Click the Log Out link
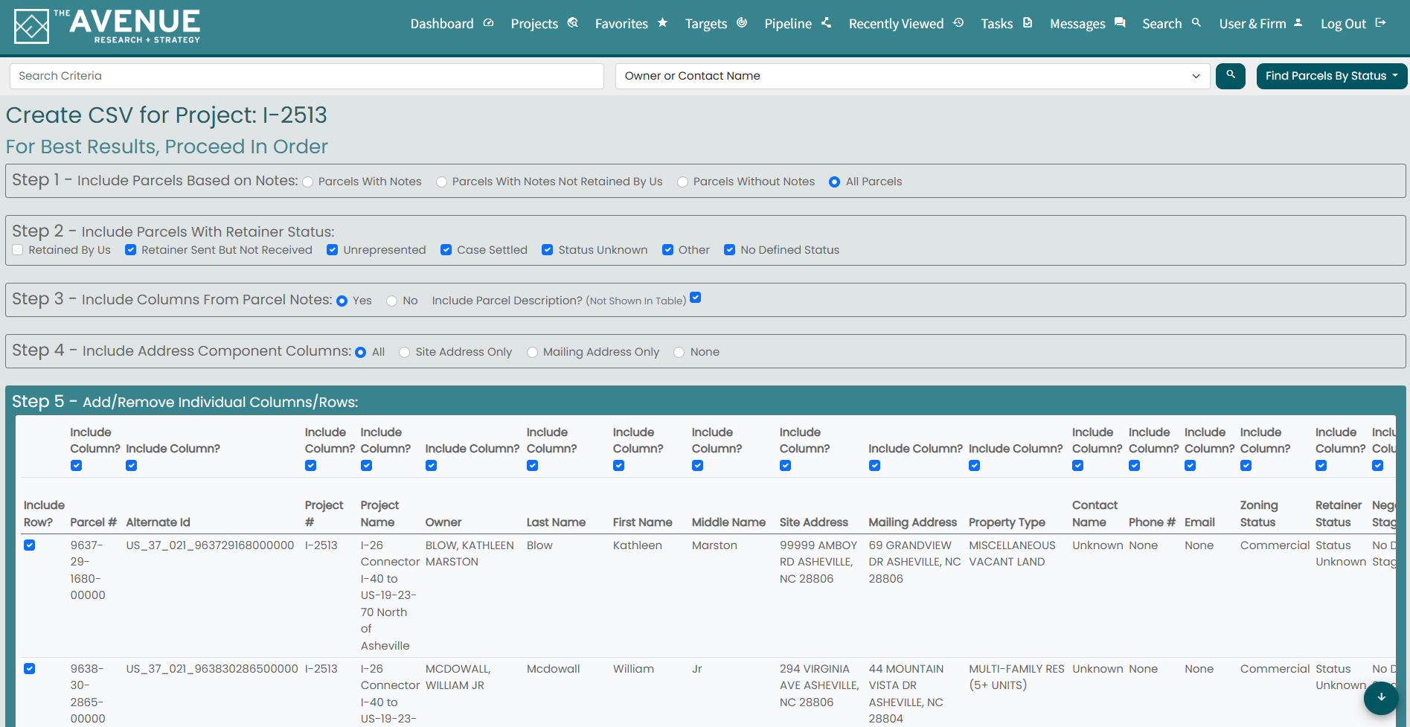 tap(1353, 24)
